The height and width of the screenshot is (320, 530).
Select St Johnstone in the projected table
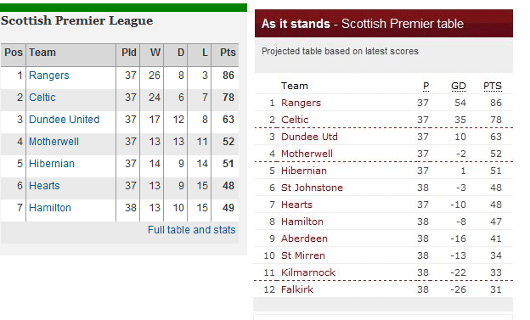pos(312,188)
